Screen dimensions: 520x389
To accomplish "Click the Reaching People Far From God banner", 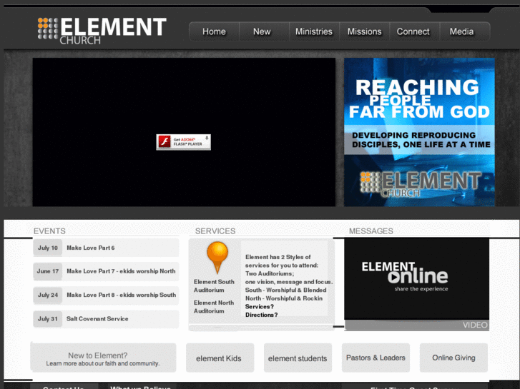I will point(419,132).
